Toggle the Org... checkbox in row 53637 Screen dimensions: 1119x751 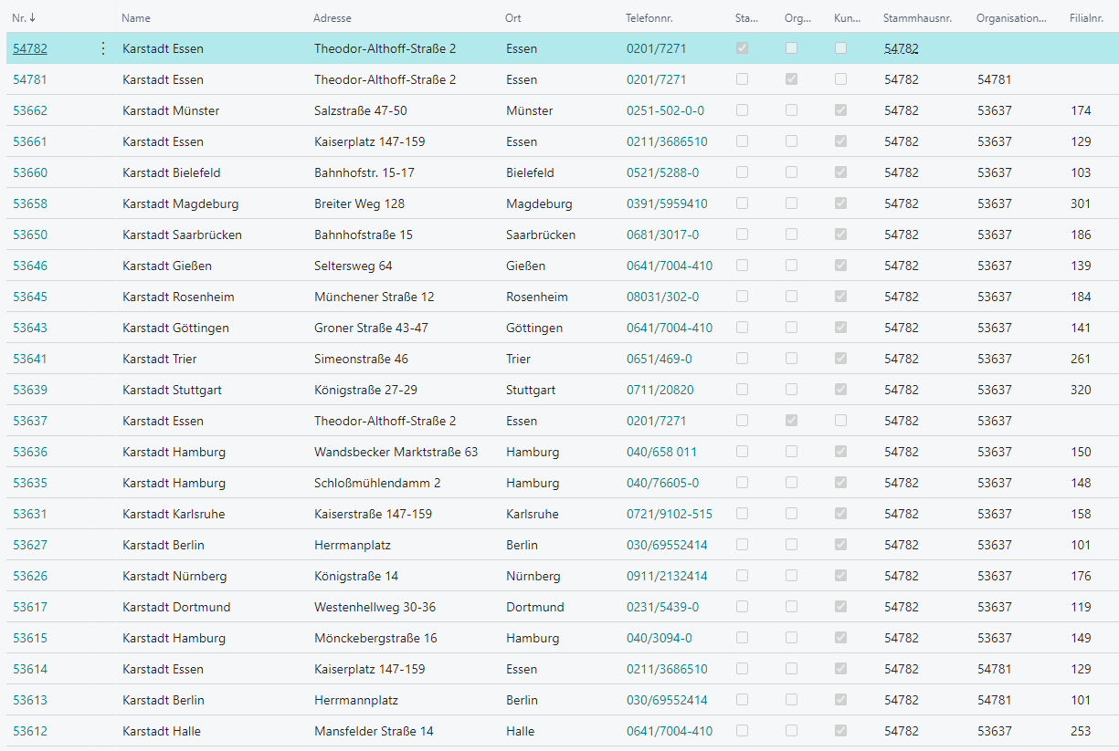791,421
